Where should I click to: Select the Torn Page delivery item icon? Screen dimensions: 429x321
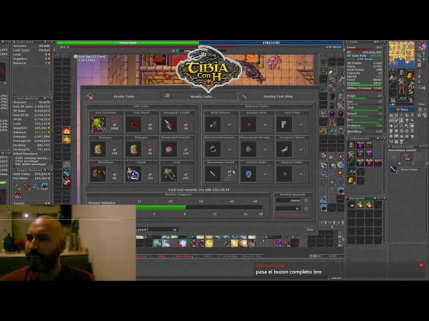pos(284,124)
